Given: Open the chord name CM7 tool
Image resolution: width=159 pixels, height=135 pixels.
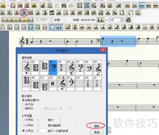Looking at the screenshot, I should pyautogui.click(x=94, y=13).
